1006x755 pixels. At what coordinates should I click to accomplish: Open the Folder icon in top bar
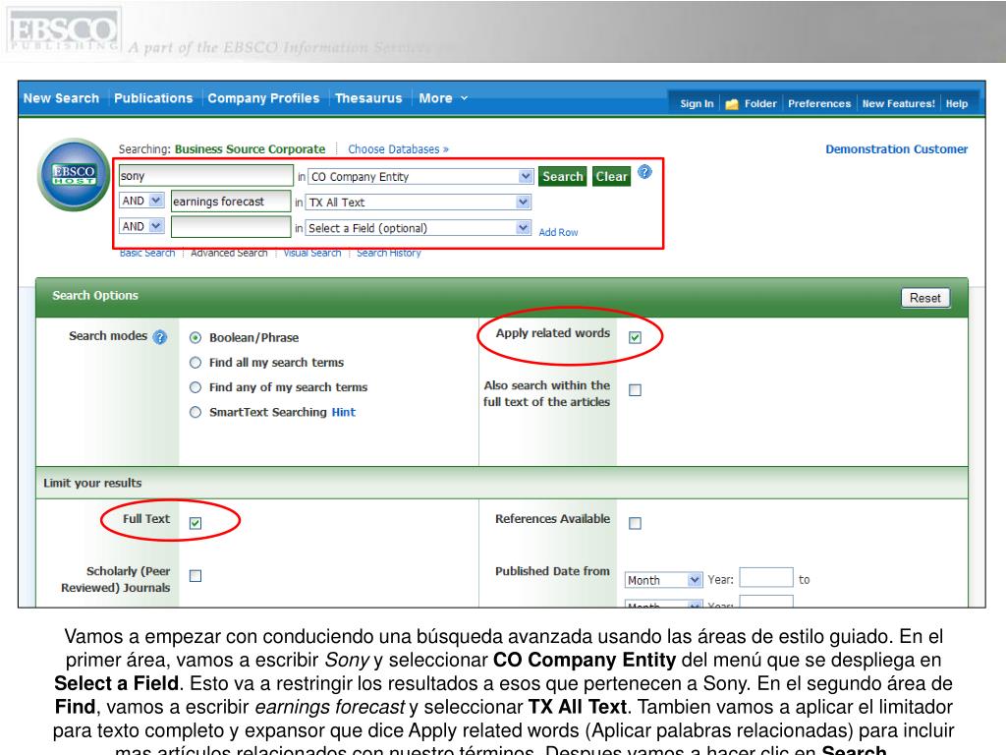732,104
